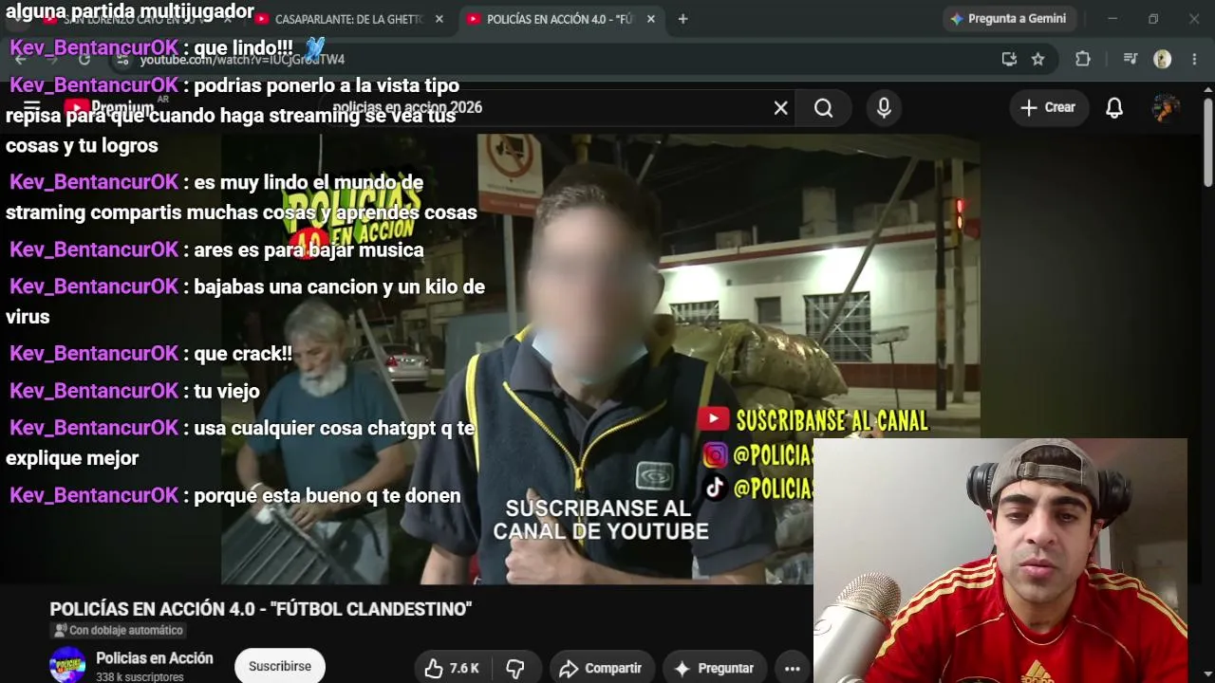
Task: Click the Con doblaje automático badge
Action: (x=119, y=630)
